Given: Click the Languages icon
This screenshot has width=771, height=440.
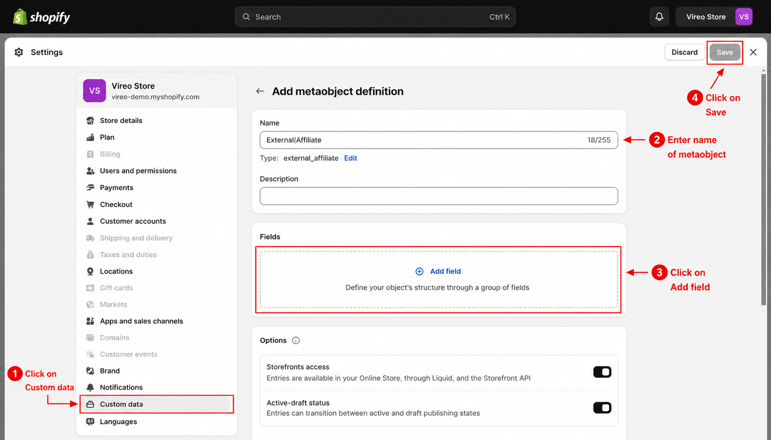Looking at the screenshot, I should pos(90,422).
